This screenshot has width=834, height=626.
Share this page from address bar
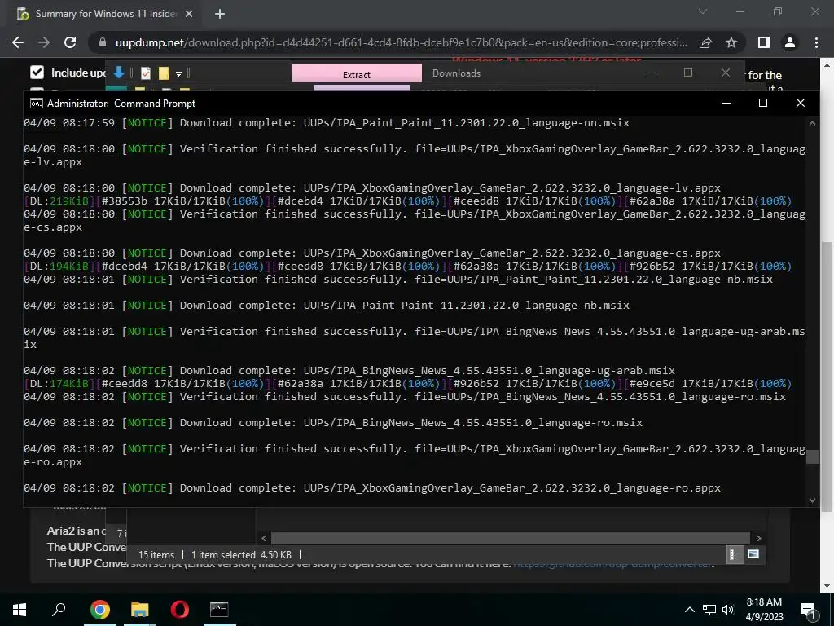(x=705, y=42)
